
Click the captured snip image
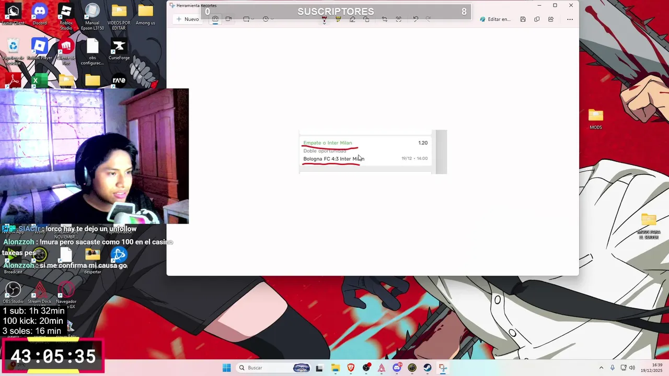(x=373, y=152)
